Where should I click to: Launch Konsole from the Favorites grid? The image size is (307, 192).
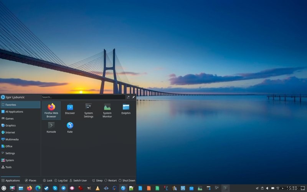[51, 127]
